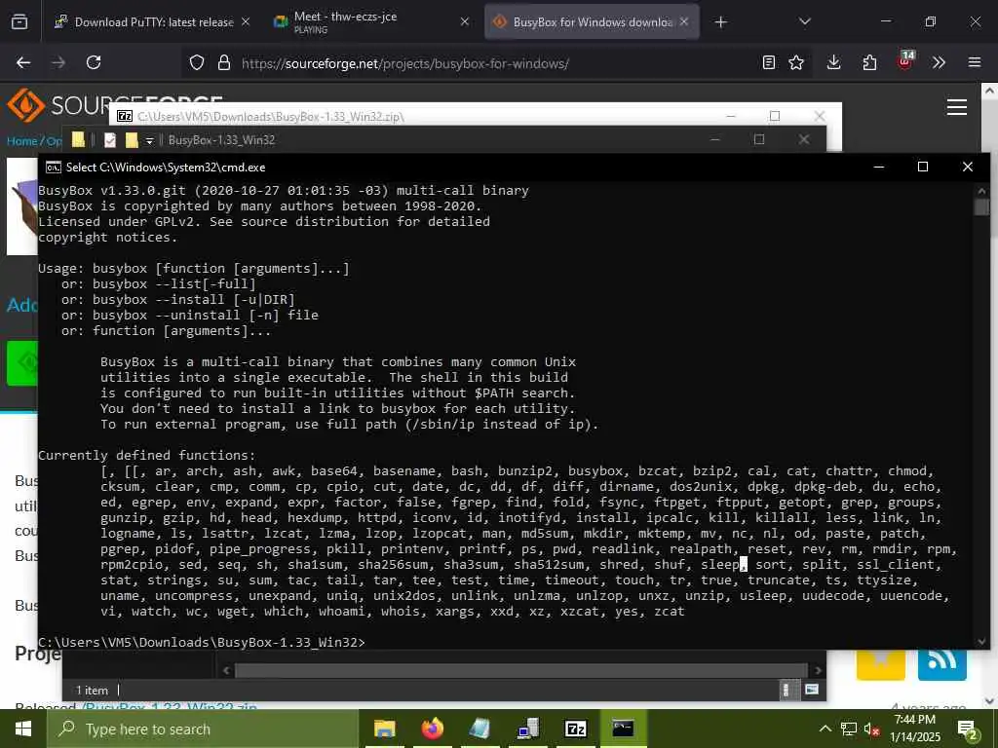Click the yellow star icon button
Image resolution: width=998 pixels, height=748 pixels.
coord(881,664)
